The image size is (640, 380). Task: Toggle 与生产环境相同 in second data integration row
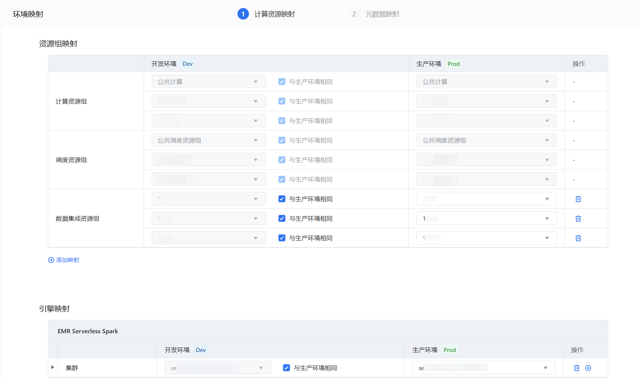tap(282, 219)
